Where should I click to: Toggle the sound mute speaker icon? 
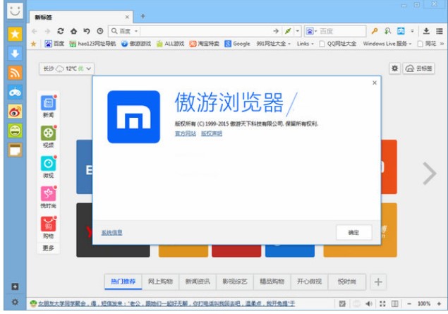(x=369, y=303)
